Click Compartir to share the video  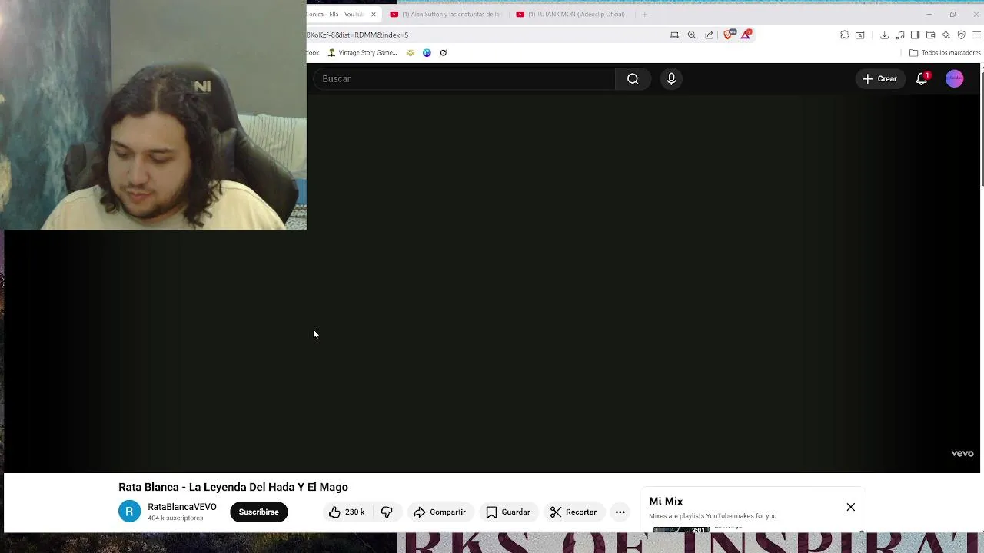point(440,512)
